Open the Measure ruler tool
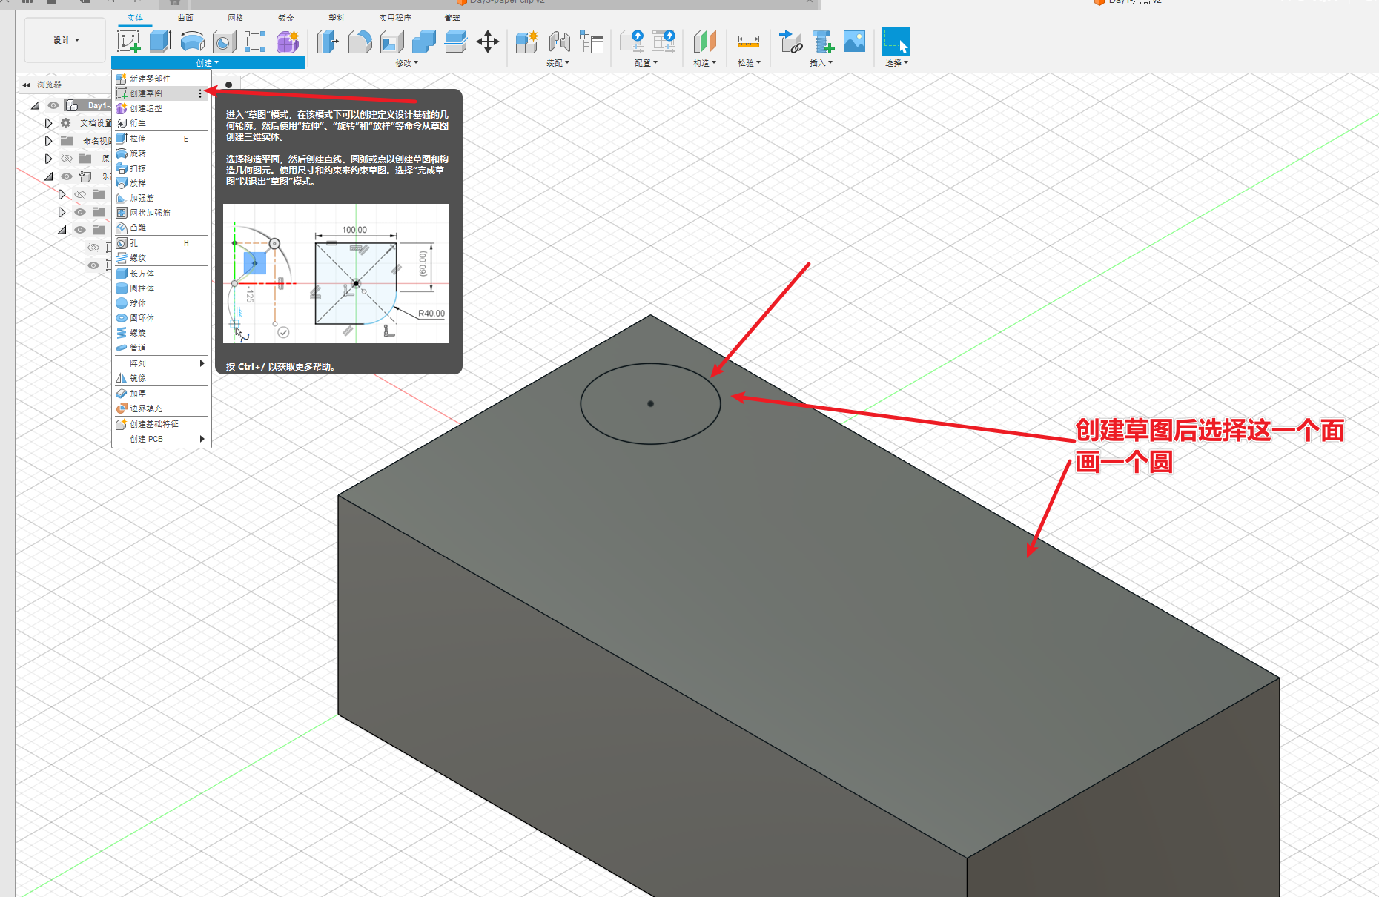 pyautogui.click(x=748, y=42)
